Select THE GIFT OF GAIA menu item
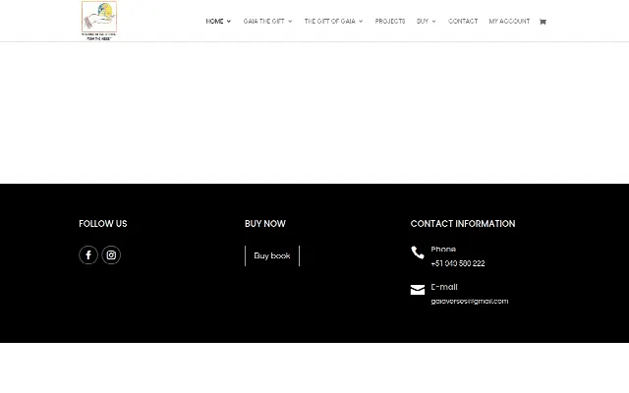The width and height of the screenshot is (629, 393). [330, 22]
